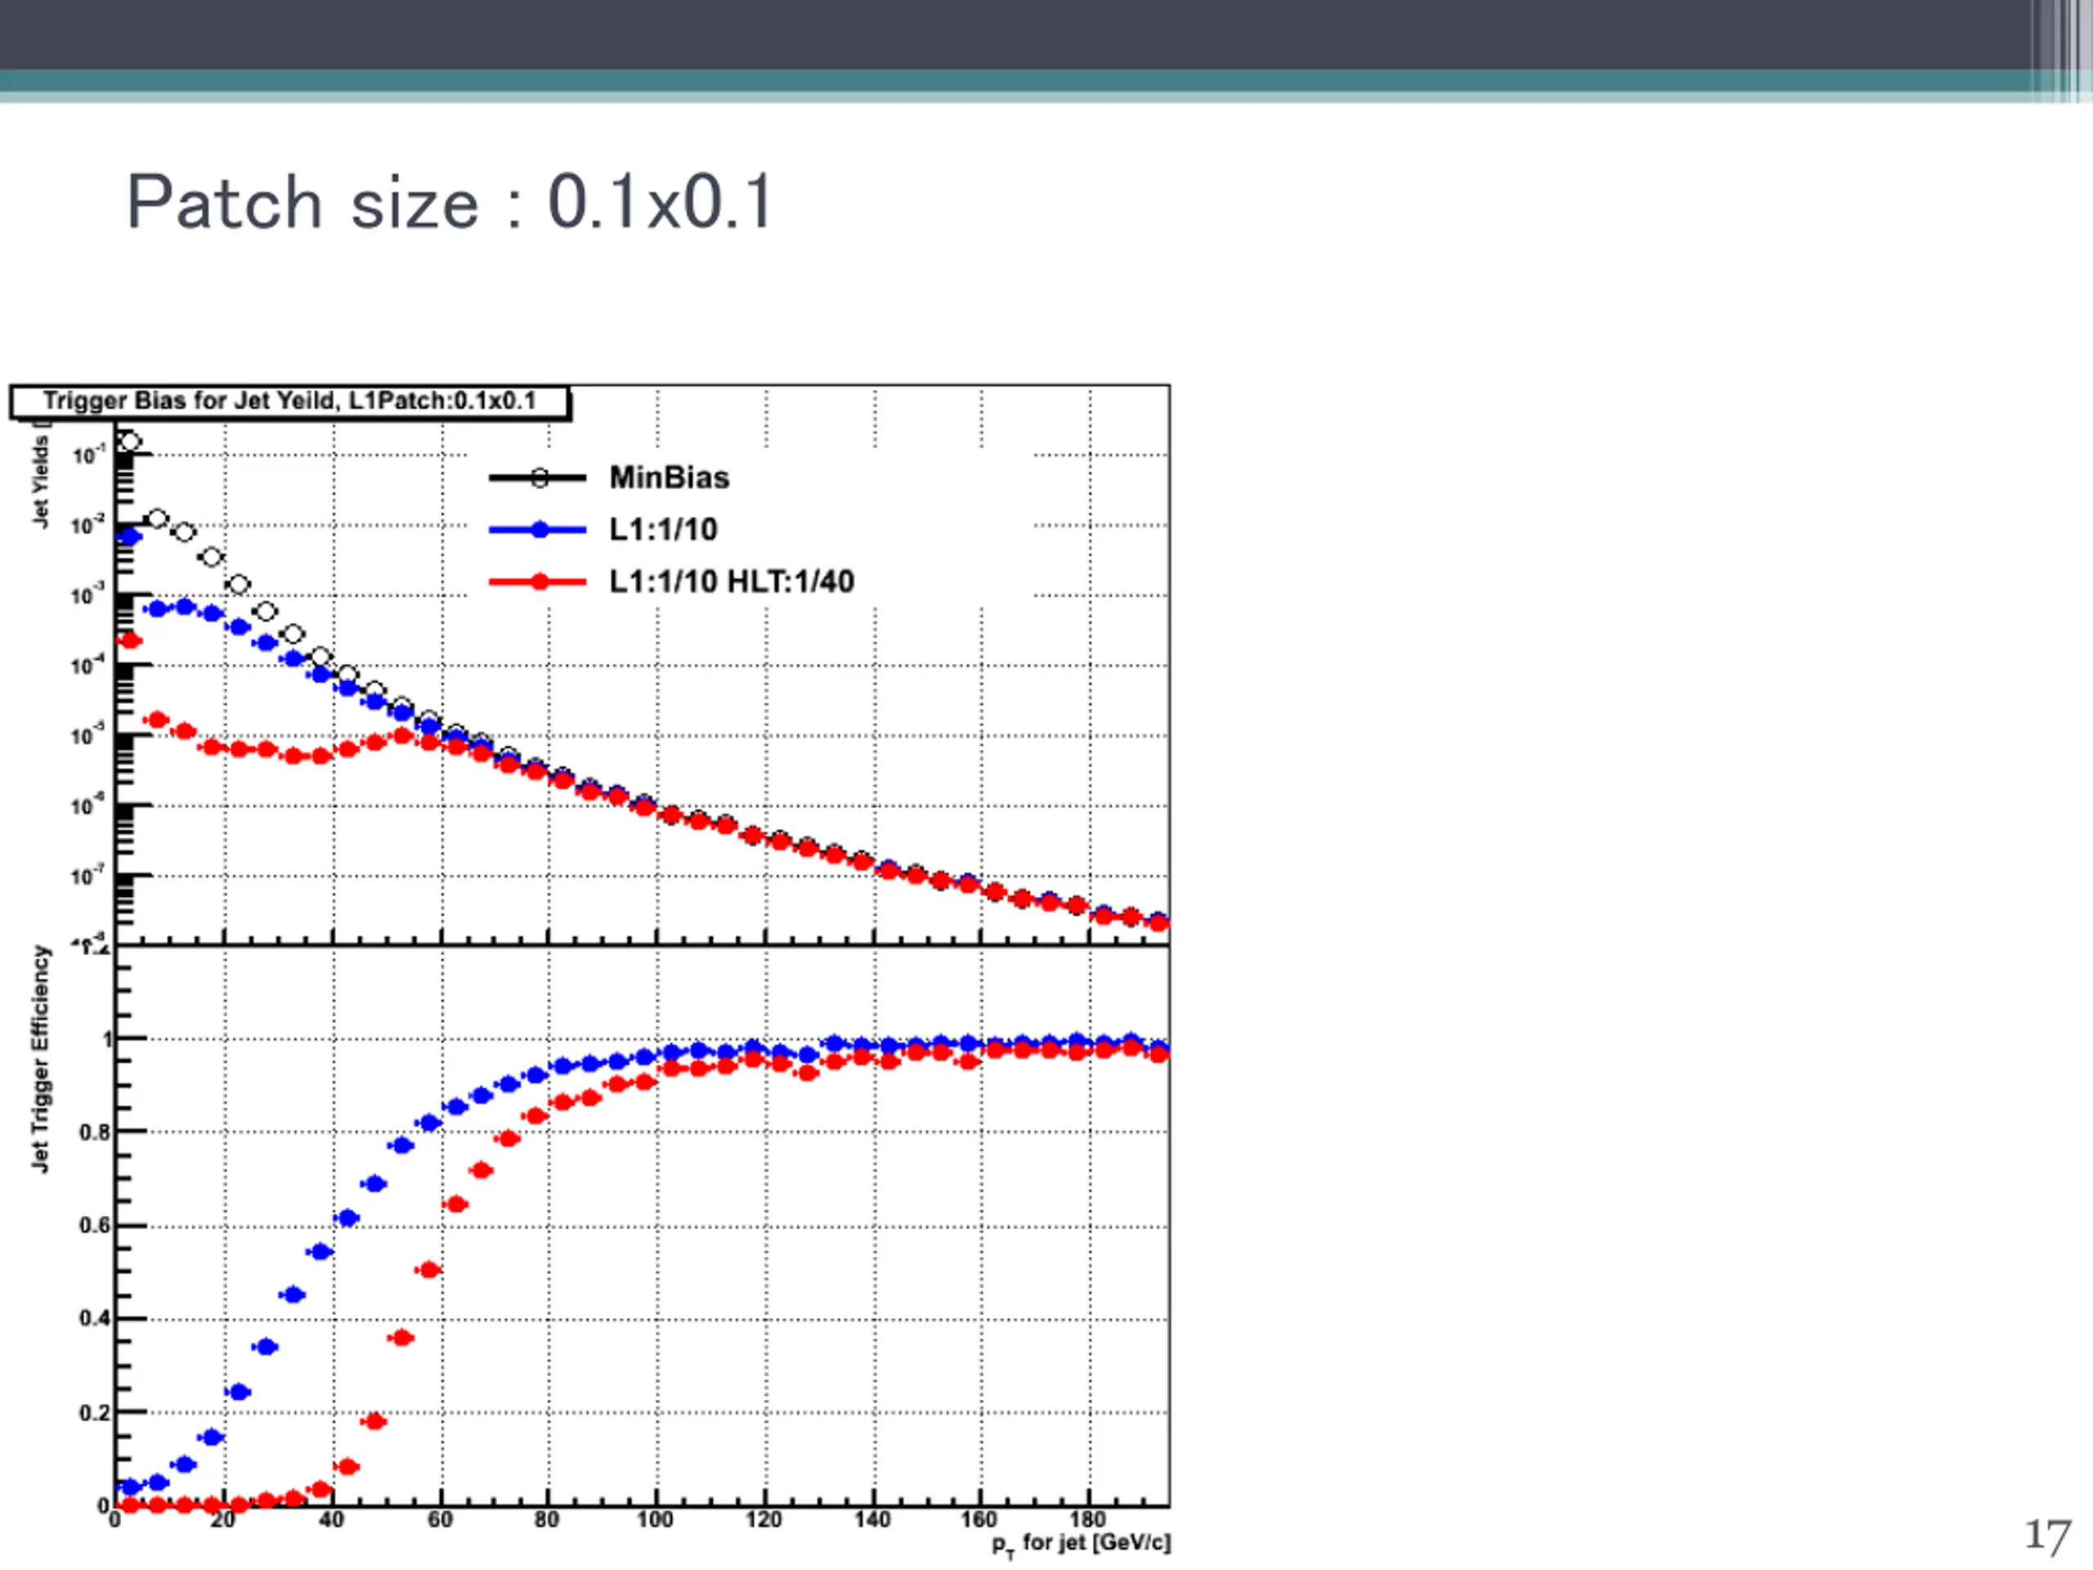Click the slide page number 17

2047,1536
